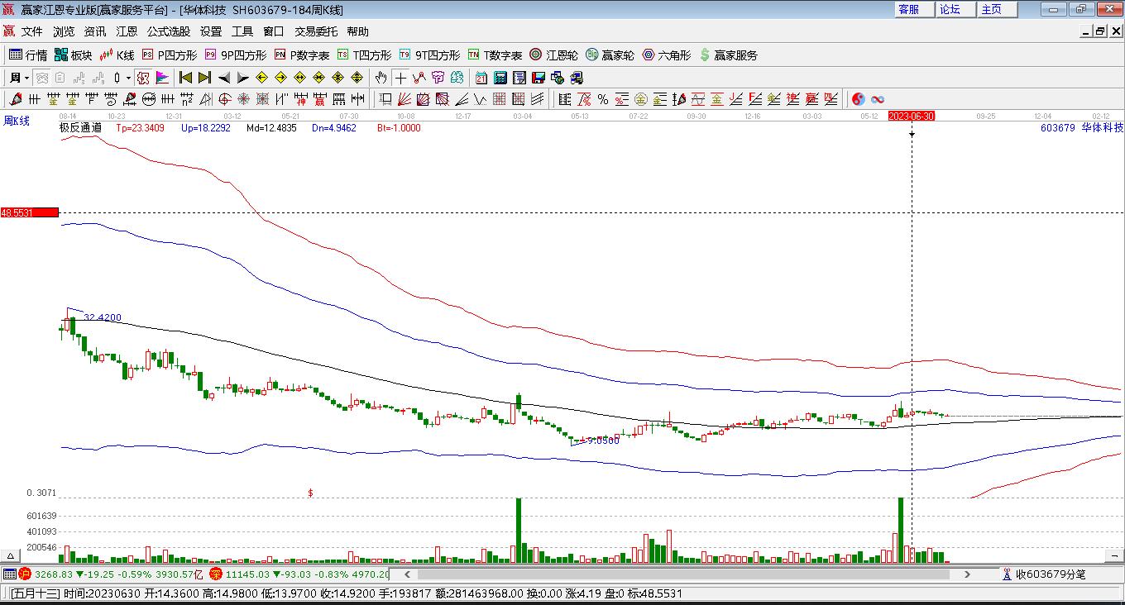
Task: Toggle the crosshair cursor mode
Action: (x=400, y=78)
